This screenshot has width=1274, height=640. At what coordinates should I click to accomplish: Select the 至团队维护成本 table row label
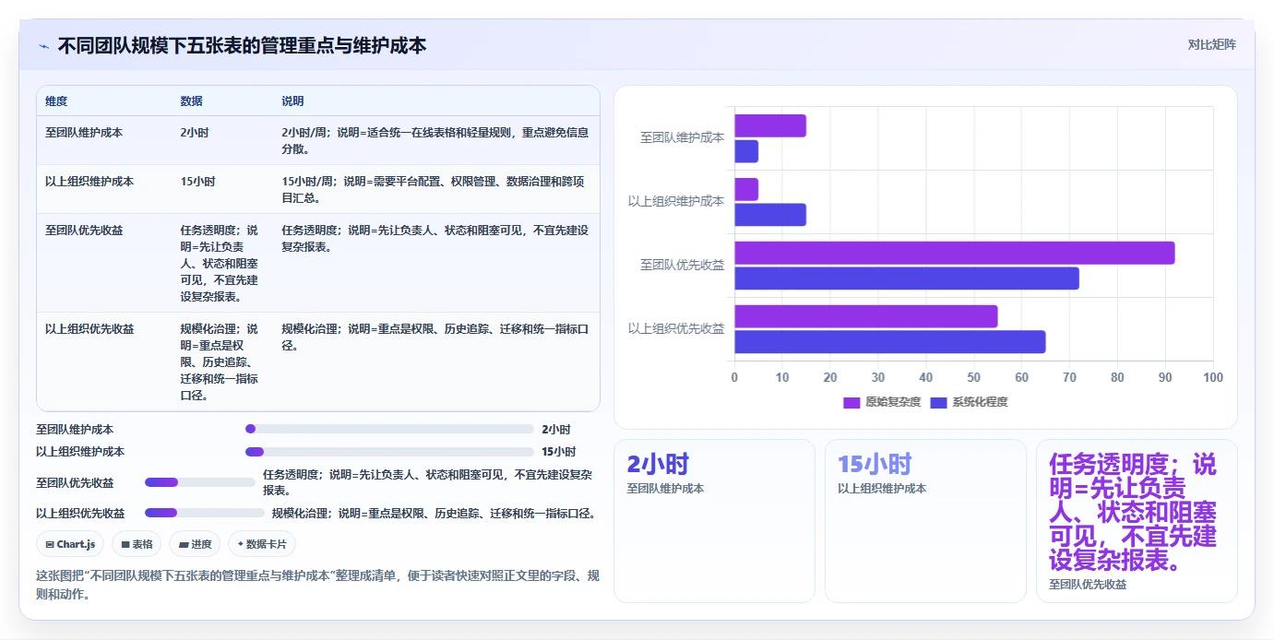tap(84, 133)
